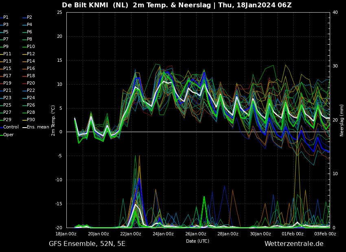Screen dimensions: 346x252
Task: Click the 22Jan 00z date marker
Action: (x=131, y=234)
